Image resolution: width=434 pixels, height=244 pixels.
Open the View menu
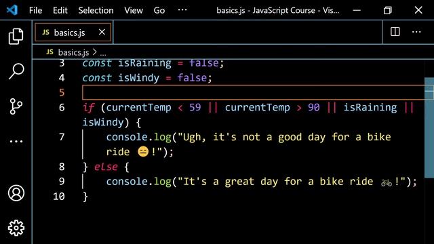click(134, 11)
